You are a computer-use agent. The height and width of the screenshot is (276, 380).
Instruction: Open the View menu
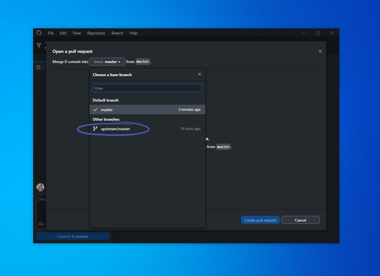click(77, 33)
